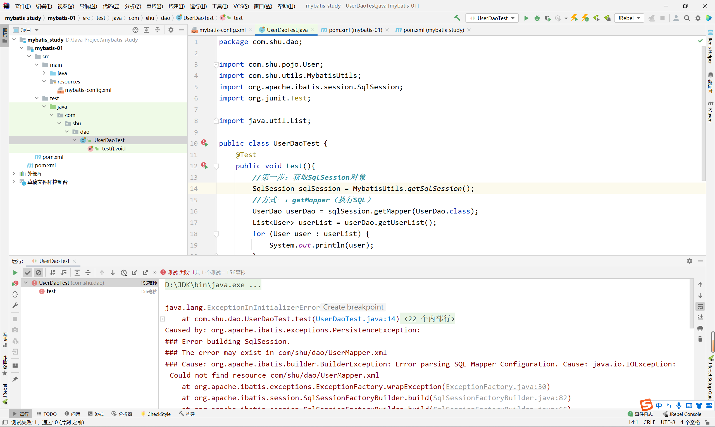Image resolution: width=715 pixels, height=427 pixels.
Task: Expand the 外部库 tree node
Action: [x=13, y=174]
